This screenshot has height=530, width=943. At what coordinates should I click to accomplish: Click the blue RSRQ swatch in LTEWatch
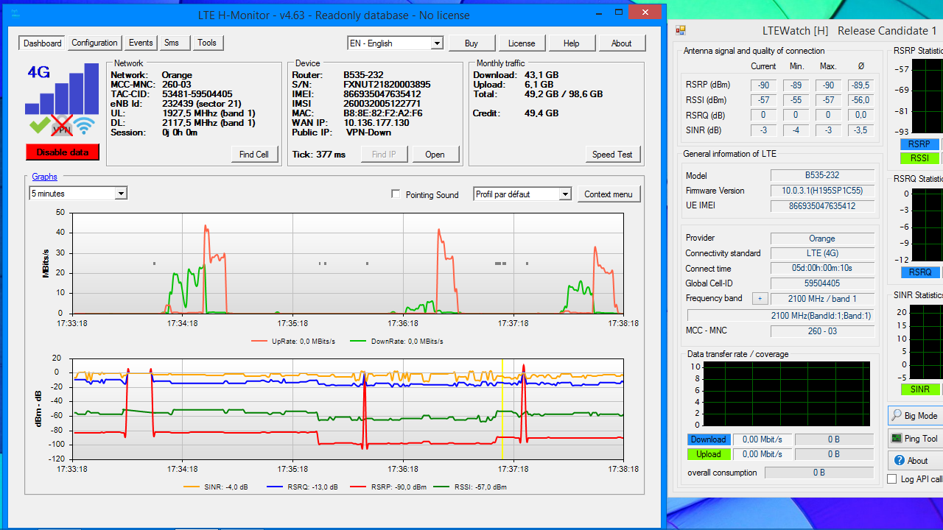(x=919, y=272)
